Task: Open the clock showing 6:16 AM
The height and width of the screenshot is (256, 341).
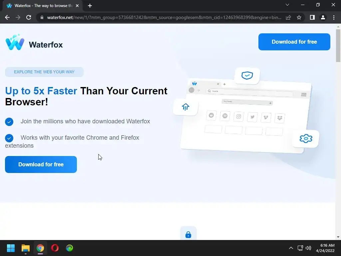Action: [x=325, y=248]
